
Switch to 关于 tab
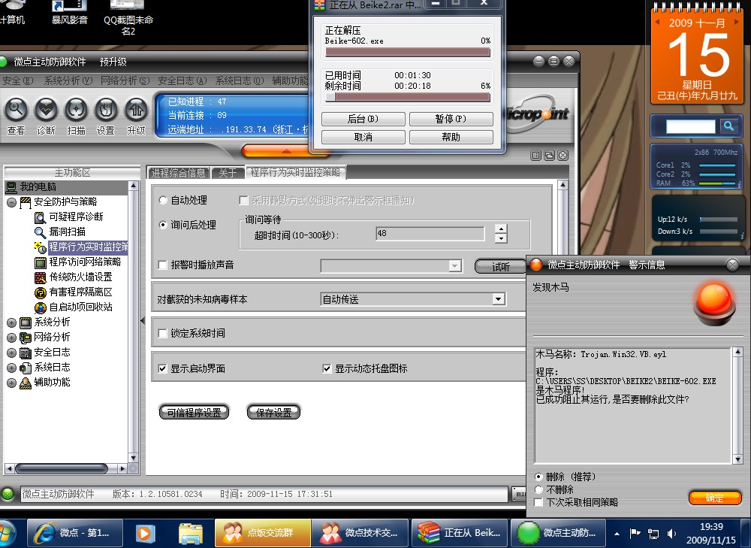228,173
